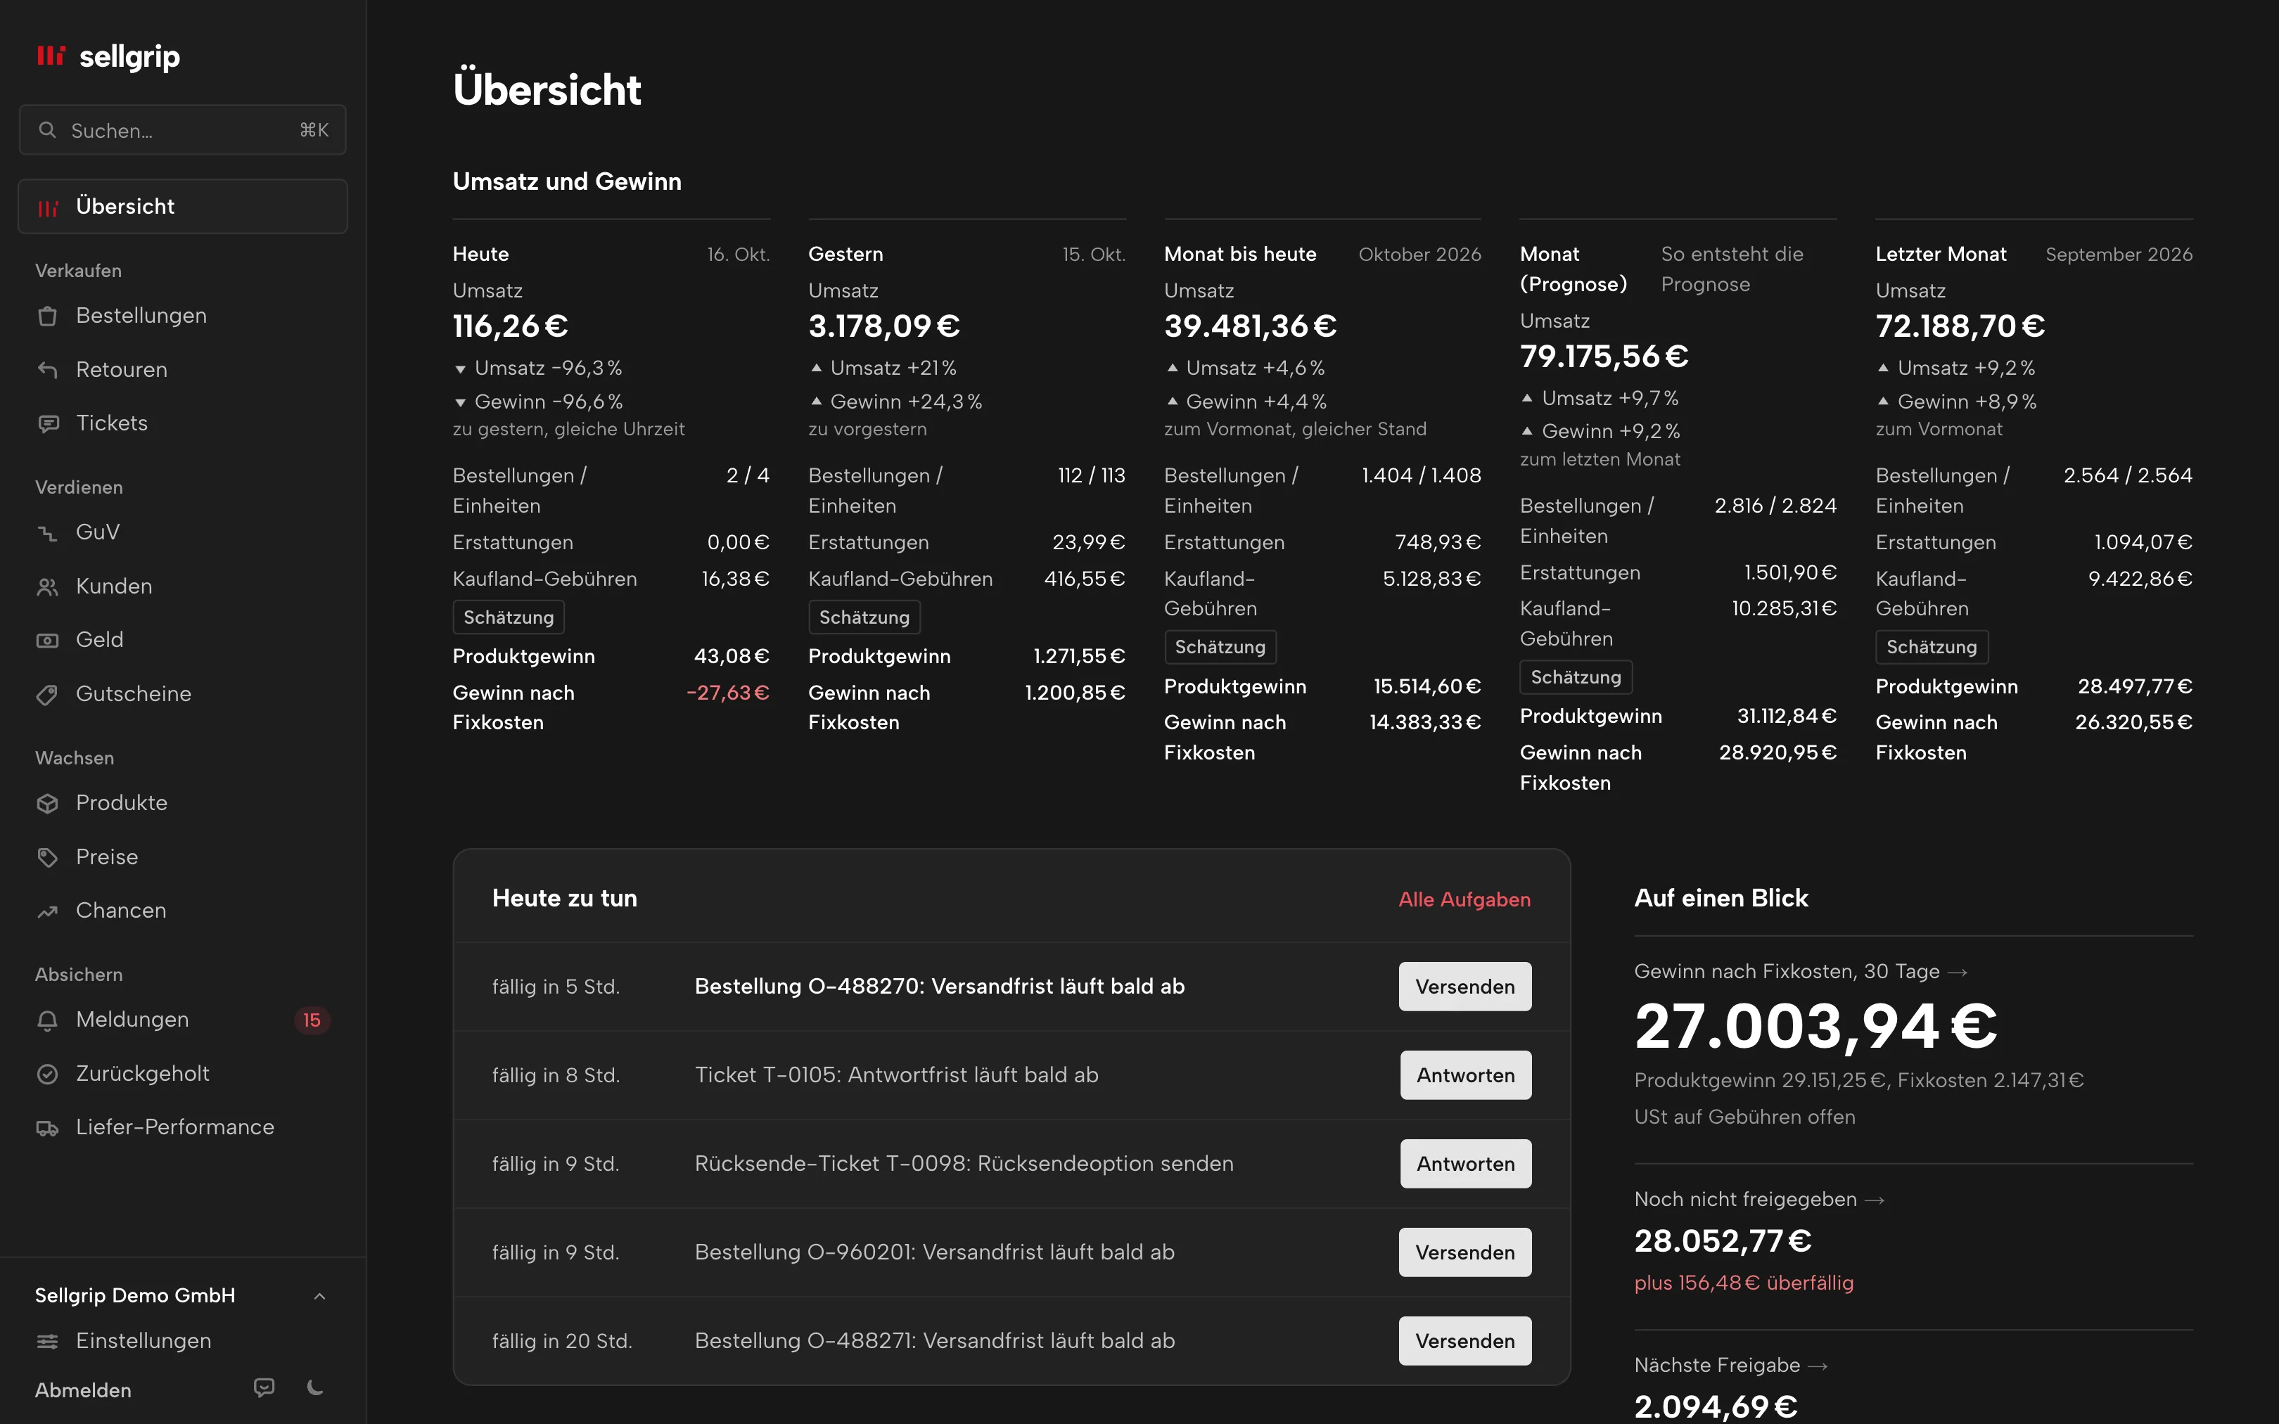Click Versenden for order O-488271
Image resolution: width=2279 pixels, height=1424 pixels.
tap(1464, 1340)
